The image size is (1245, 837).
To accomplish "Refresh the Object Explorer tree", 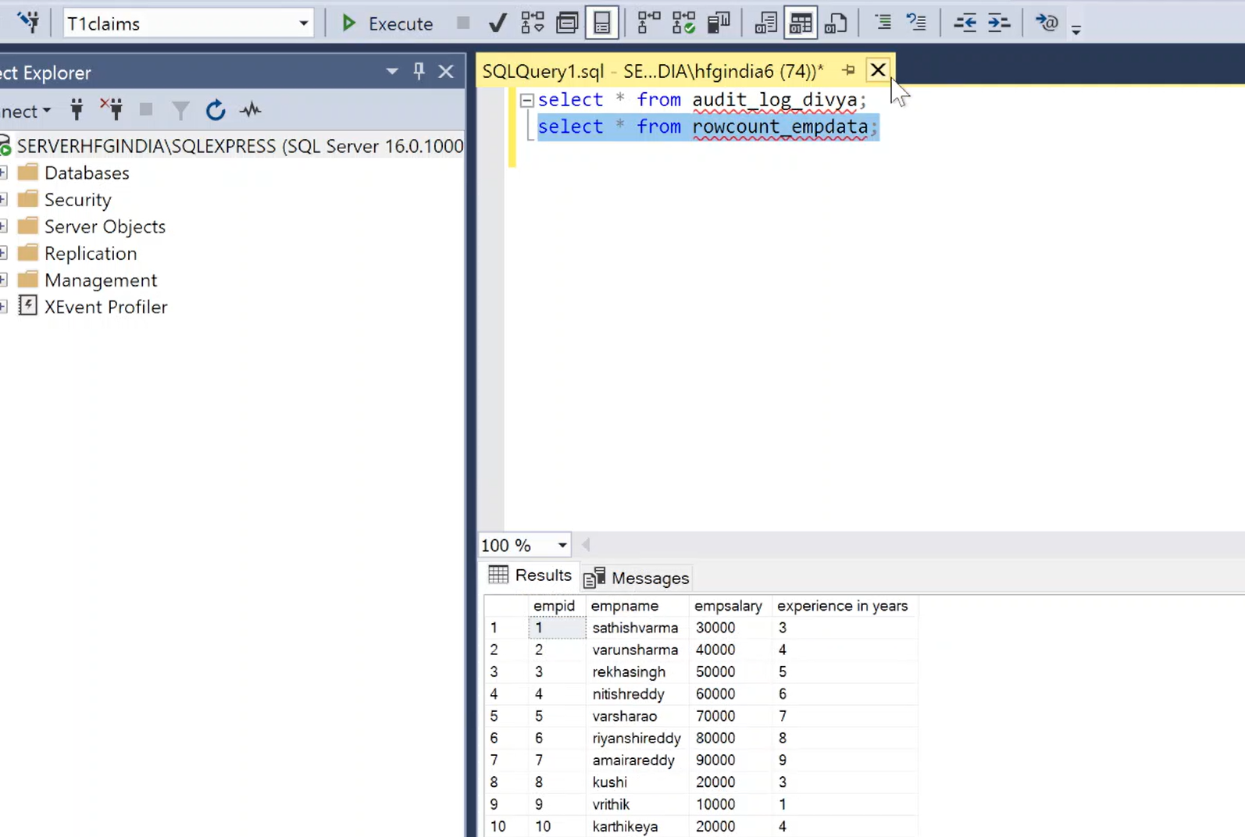I will point(216,110).
